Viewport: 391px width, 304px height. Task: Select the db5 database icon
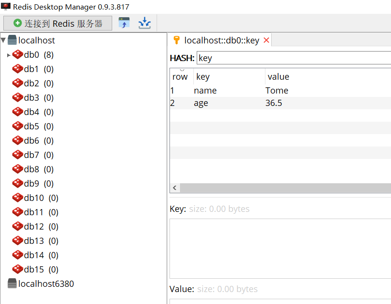[18, 126]
